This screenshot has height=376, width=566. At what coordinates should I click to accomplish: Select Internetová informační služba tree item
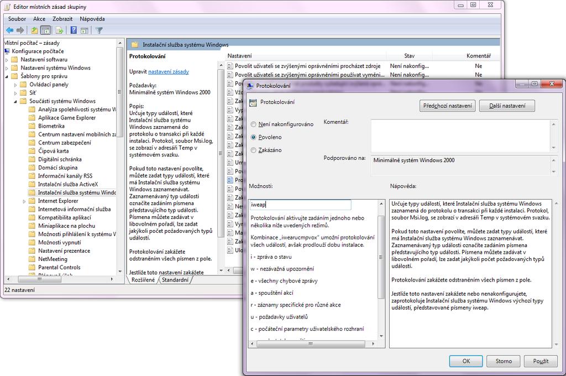75,209
